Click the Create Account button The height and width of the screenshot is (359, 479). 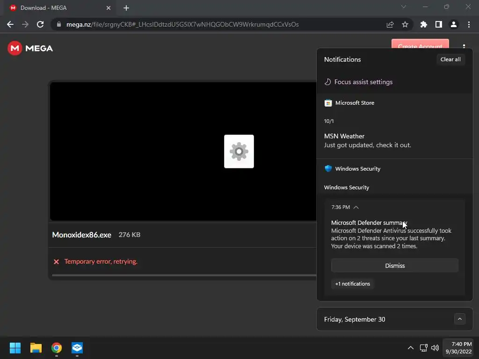pyautogui.click(x=420, y=43)
